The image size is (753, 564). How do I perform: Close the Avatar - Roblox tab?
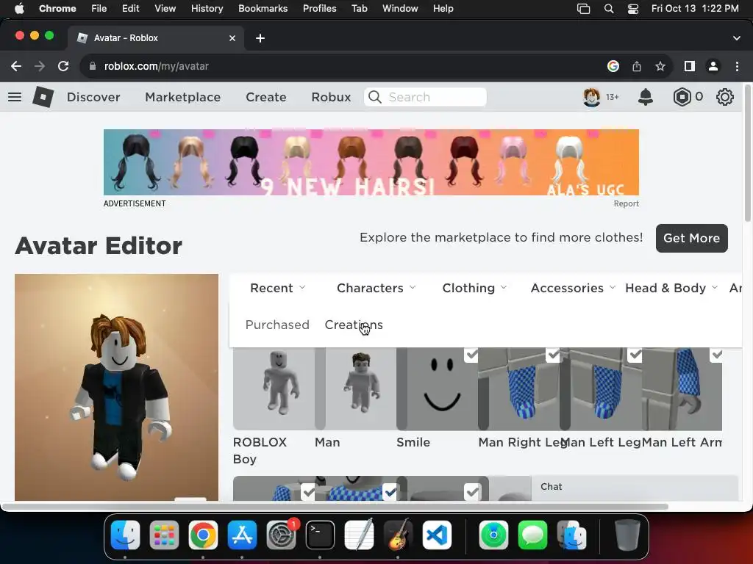click(x=232, y=38)
